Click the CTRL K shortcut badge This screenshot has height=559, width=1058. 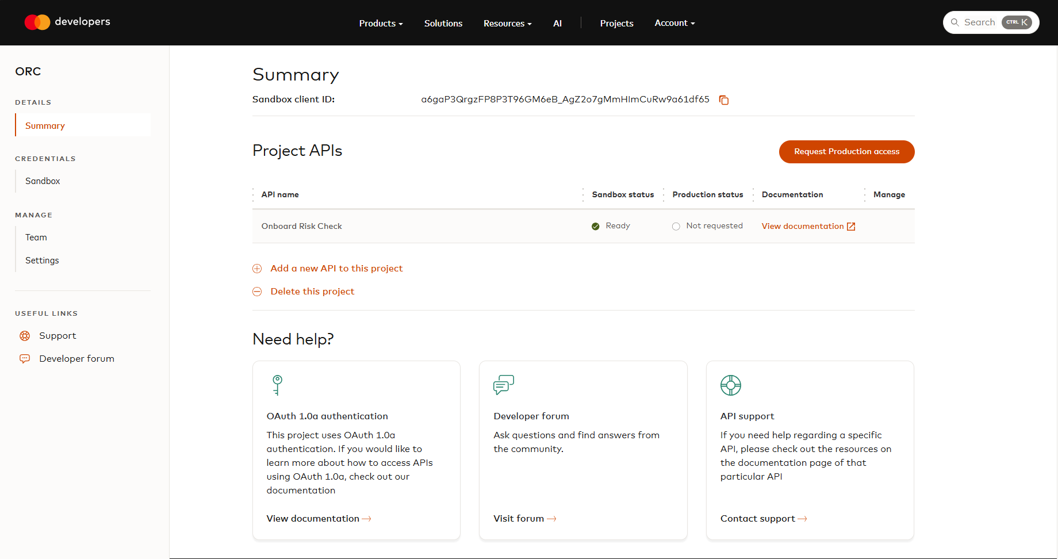1017,22
